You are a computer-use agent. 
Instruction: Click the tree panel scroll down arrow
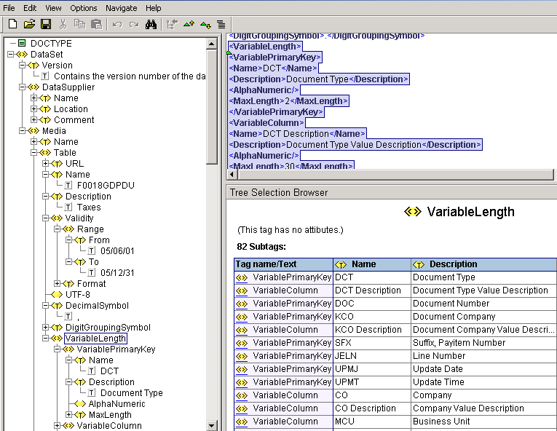[212, 425]
